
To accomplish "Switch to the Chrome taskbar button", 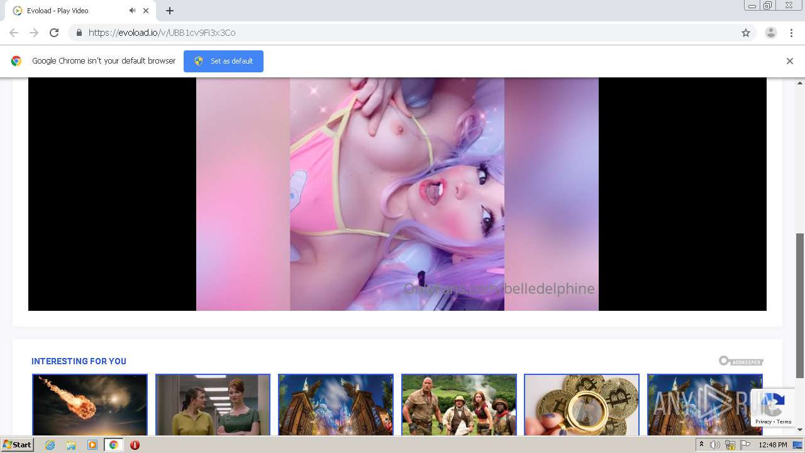I will point(113,445).
